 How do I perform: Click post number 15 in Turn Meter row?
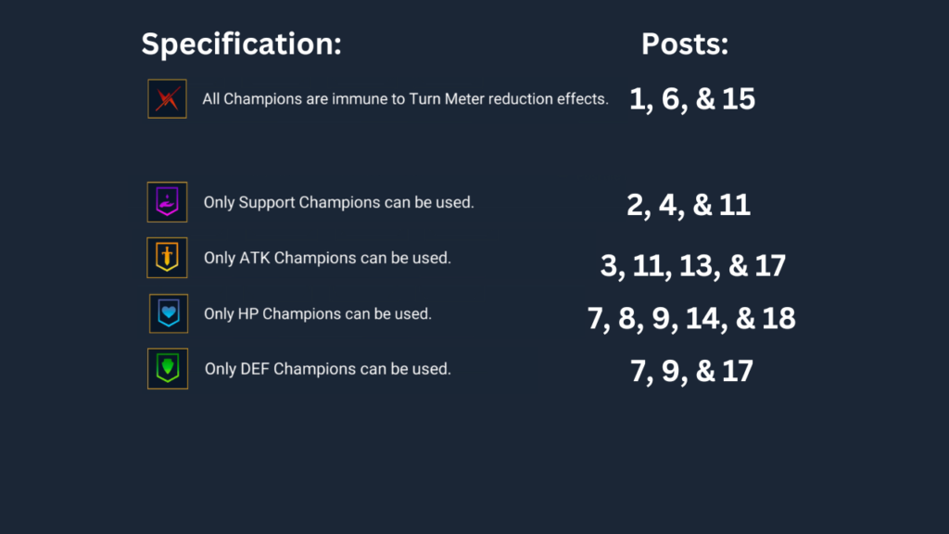[x=739, y=99]
